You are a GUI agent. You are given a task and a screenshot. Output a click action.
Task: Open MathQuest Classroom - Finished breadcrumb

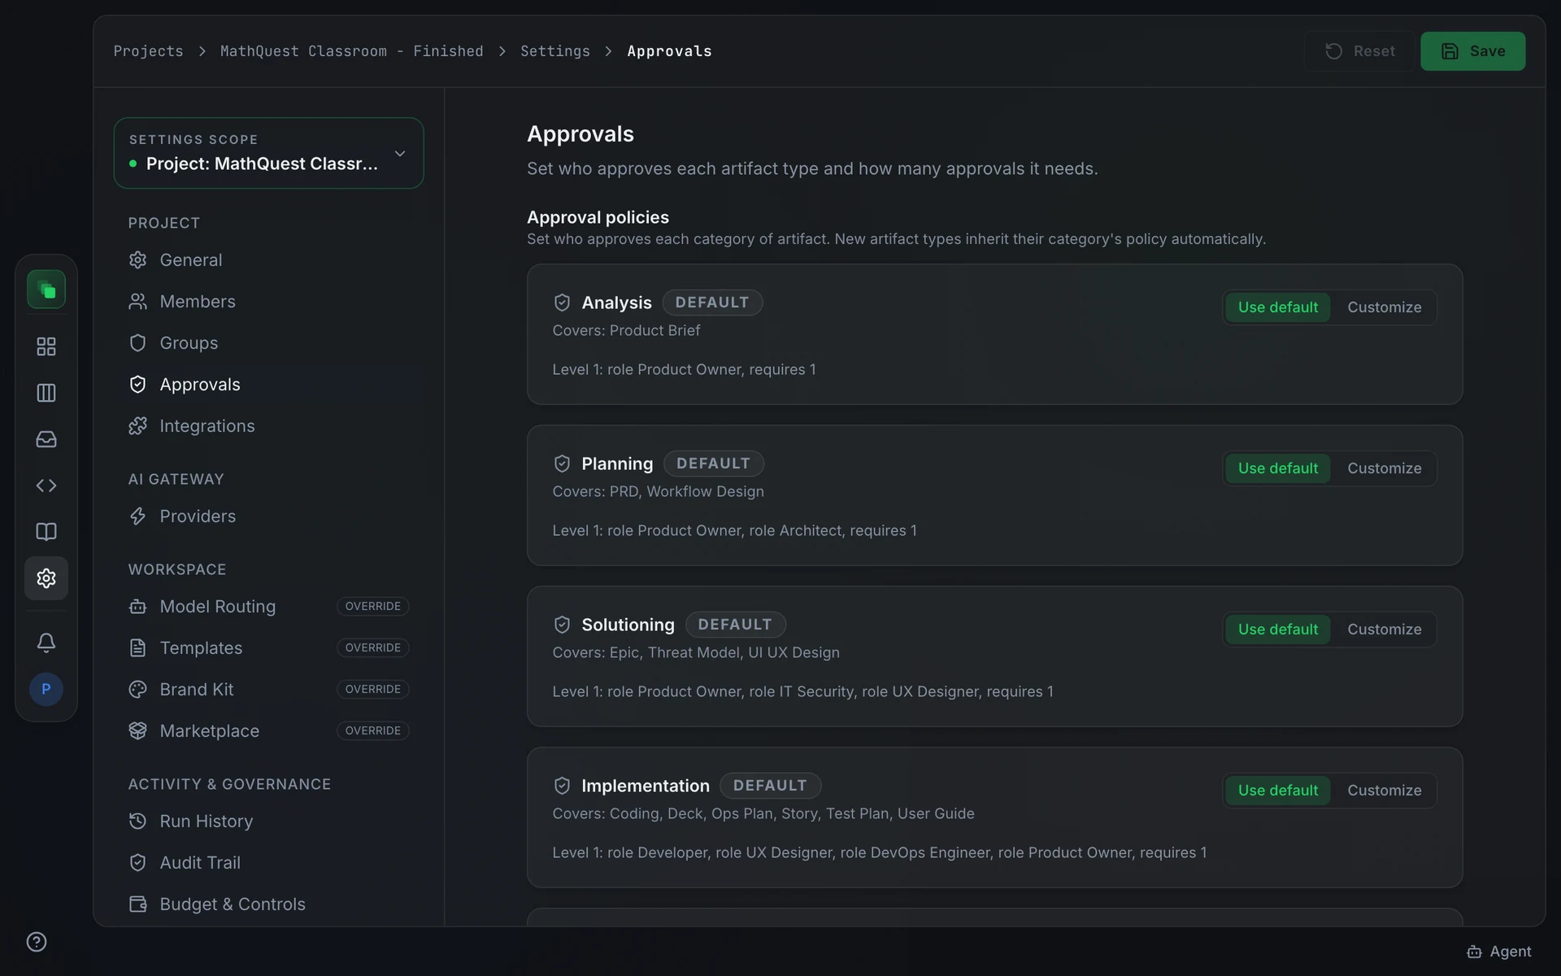pyautogui.click(x=351, y=51)
